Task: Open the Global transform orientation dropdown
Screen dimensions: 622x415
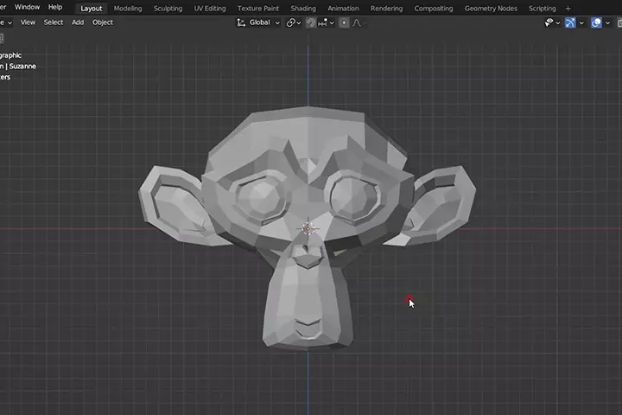Action: point(264,22)
